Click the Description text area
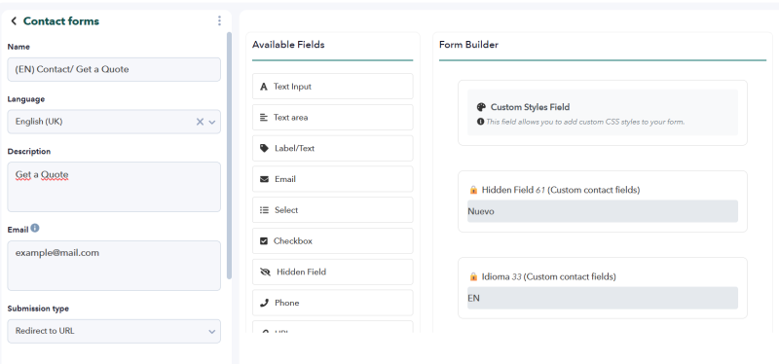The height and width of the screenshot is (364, 779). click(114, 187)
